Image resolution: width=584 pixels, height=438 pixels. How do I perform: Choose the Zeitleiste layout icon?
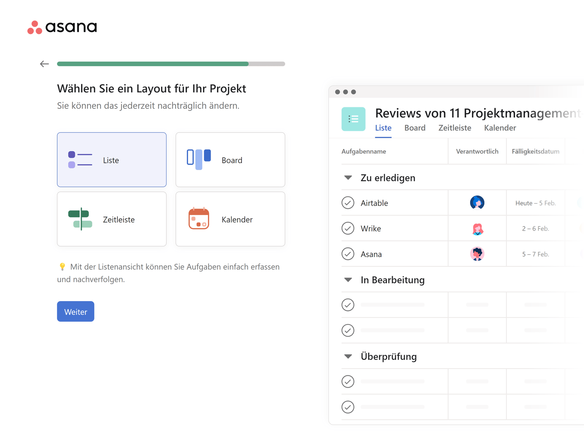coord(80,219)
